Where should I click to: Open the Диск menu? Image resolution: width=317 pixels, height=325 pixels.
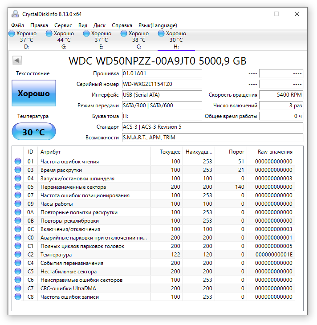click(100, 25)
